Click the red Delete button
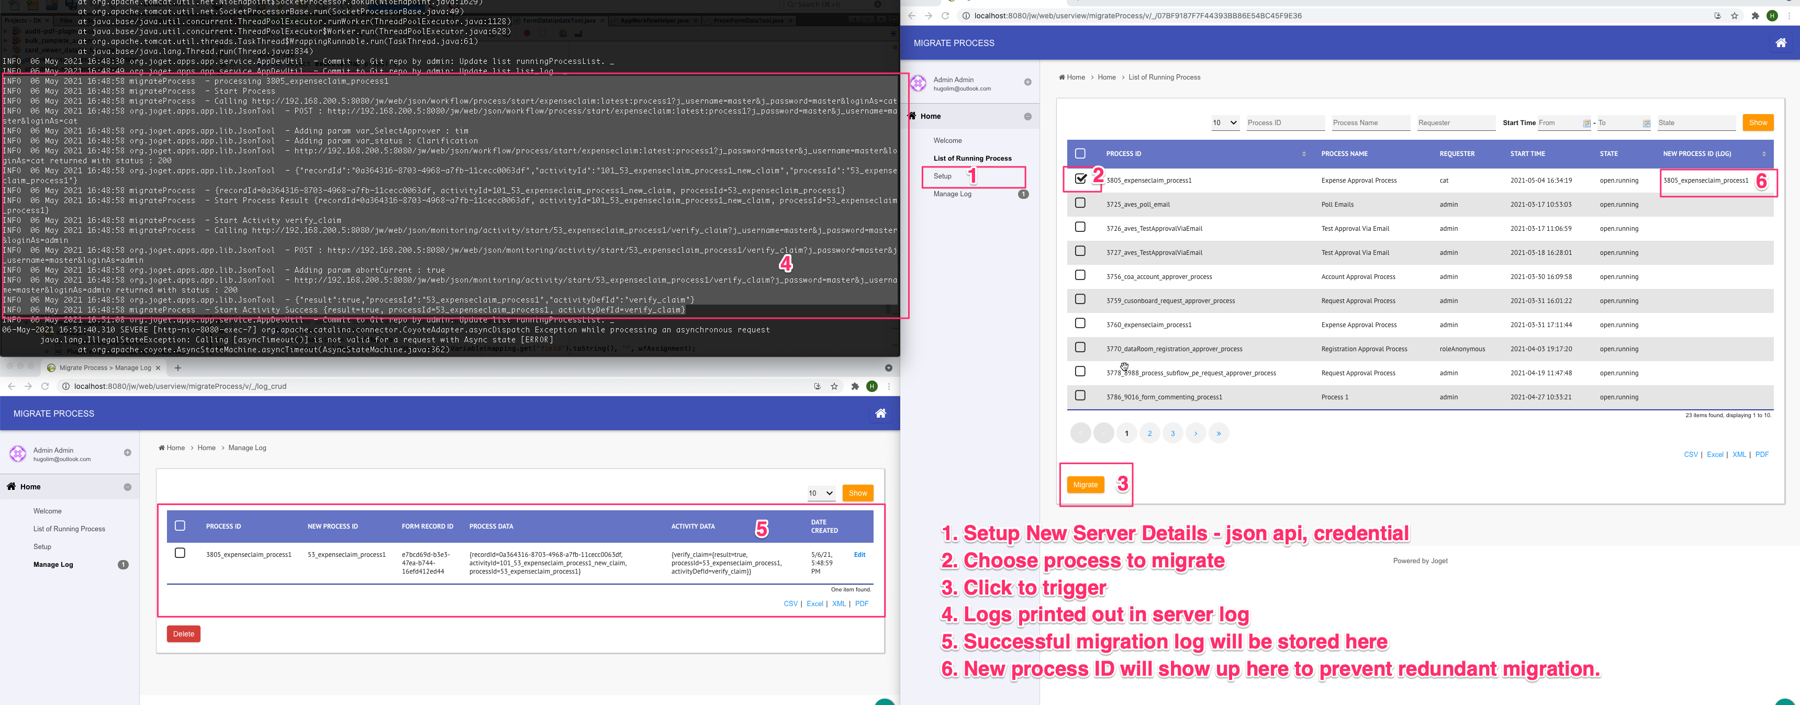Image resolution: width=1800 pixels, height=705 pixels. tap(183, 634)
